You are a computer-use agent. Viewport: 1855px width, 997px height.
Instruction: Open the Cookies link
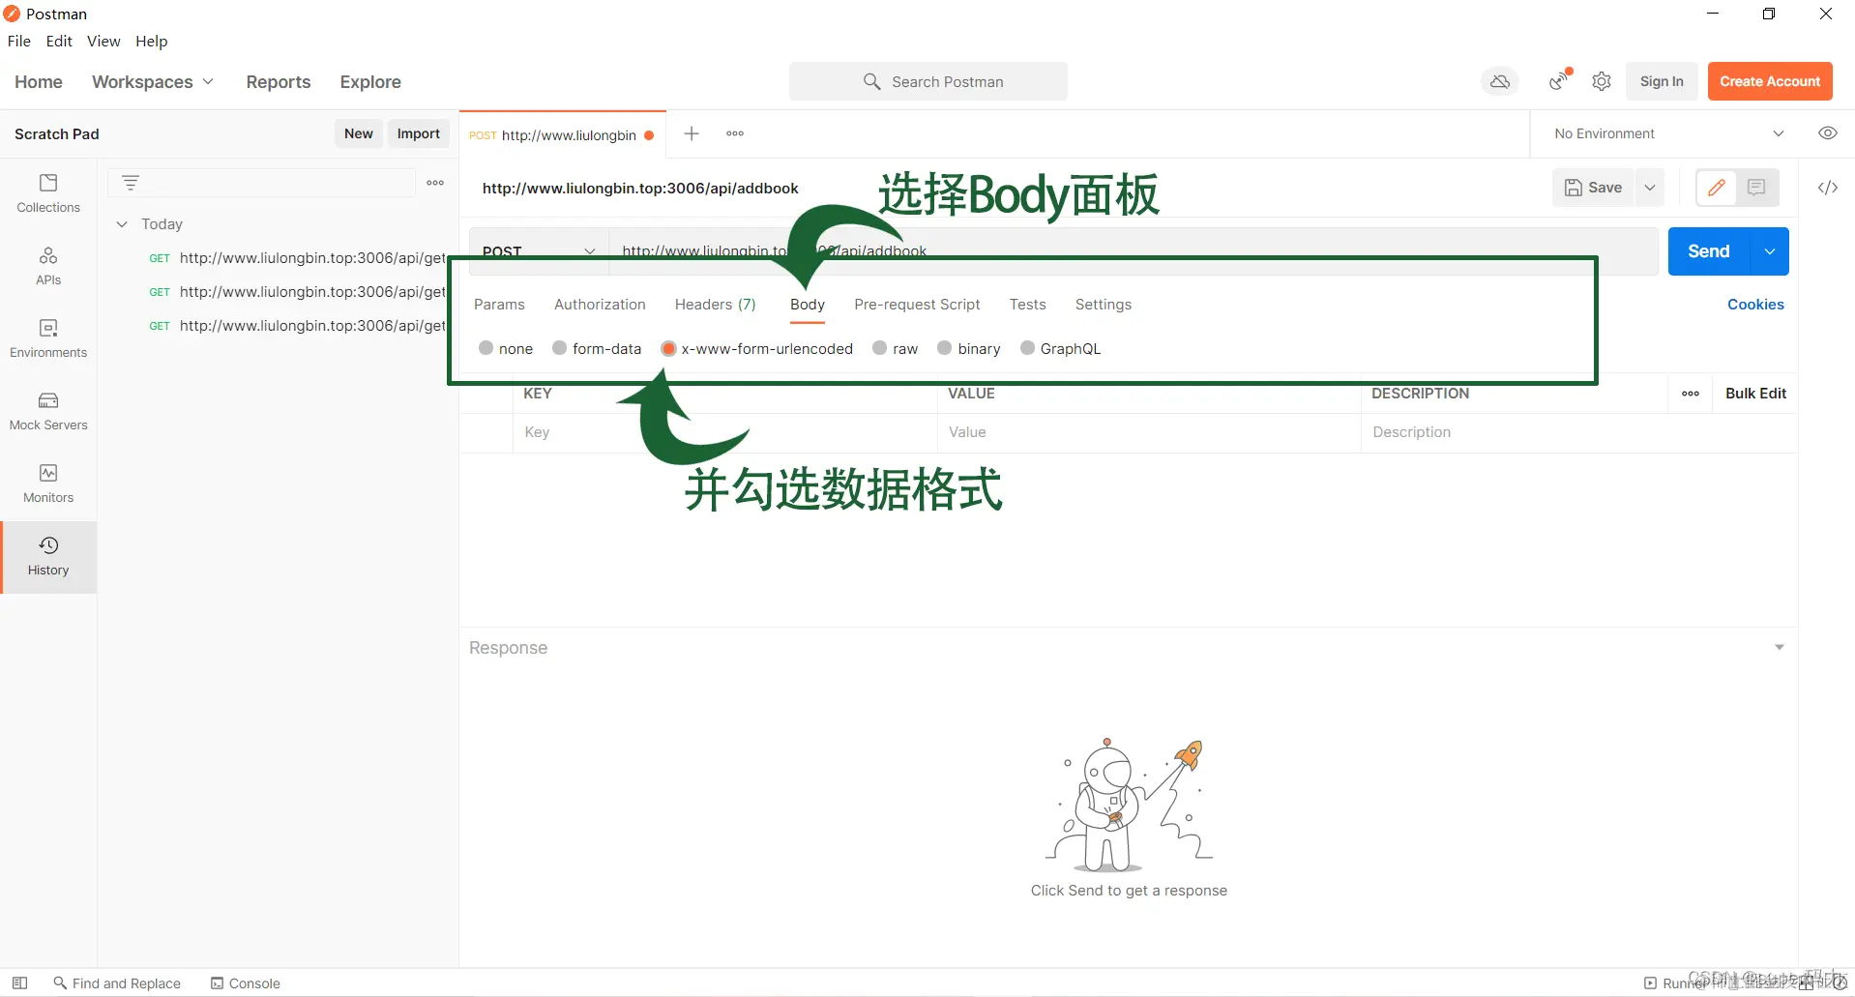tap(1755, 305)
